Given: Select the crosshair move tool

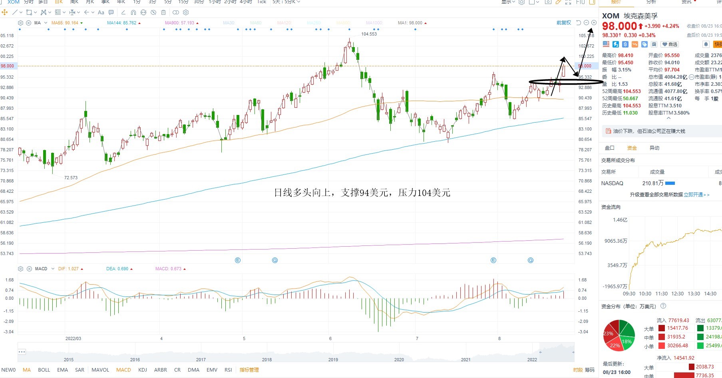Looking at the screenshot, I should click(x=4, y=12).
